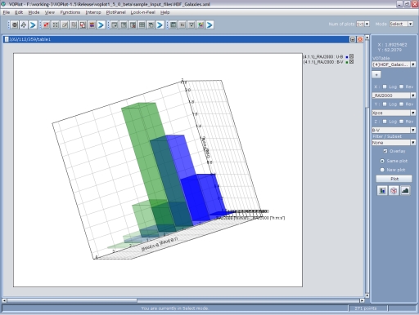Open the Functions menu
The height and width of the screenshot is (315, 419).
point(70,12)
